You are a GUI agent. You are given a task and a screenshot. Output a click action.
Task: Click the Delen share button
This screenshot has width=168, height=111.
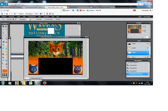[82, 10]
